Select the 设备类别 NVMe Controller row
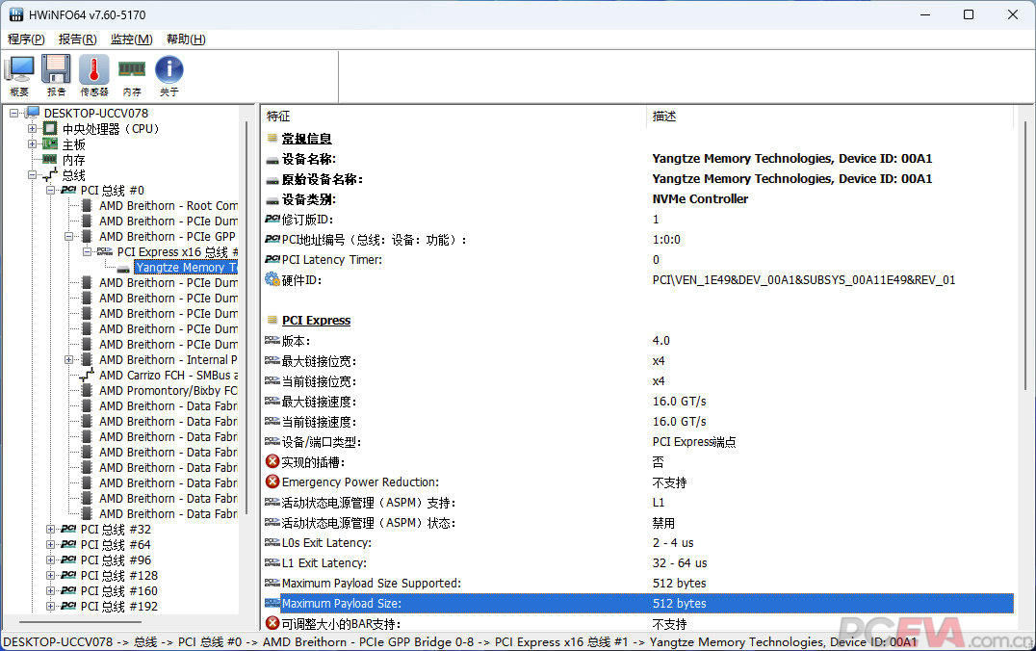 pyautogui.click(x=638, y=199)
